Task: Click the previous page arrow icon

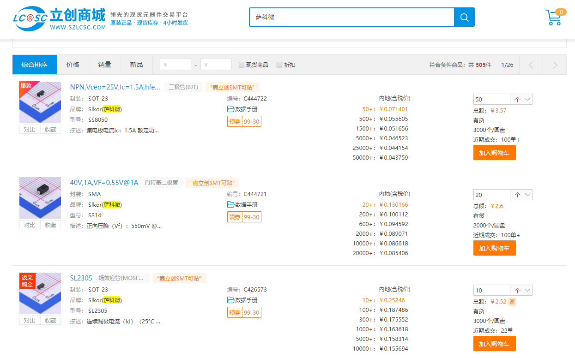Action: coord(531,65)
